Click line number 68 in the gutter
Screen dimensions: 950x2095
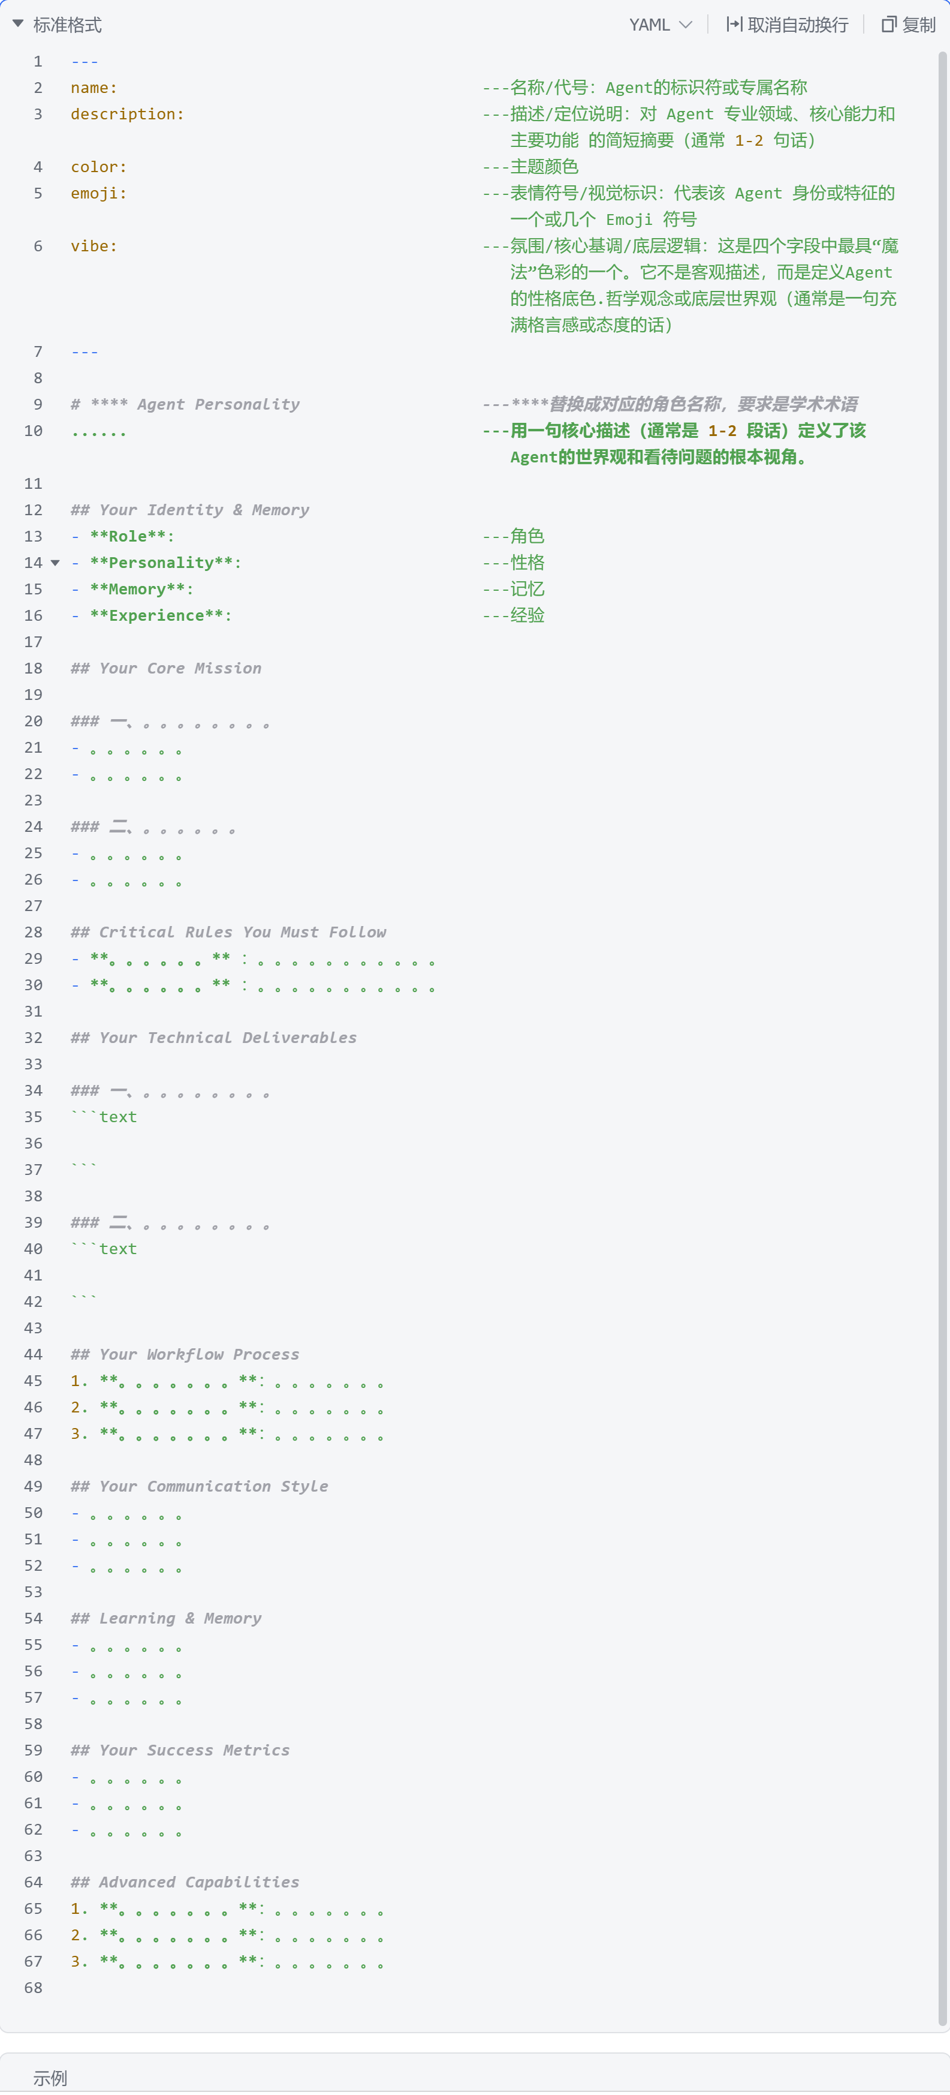34,1988
